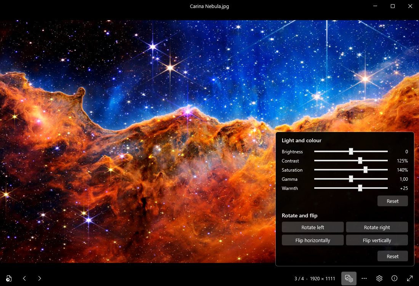Click Rotate left button
The height and width of the screenshot is (286, 419).
(x=313, y=227)
